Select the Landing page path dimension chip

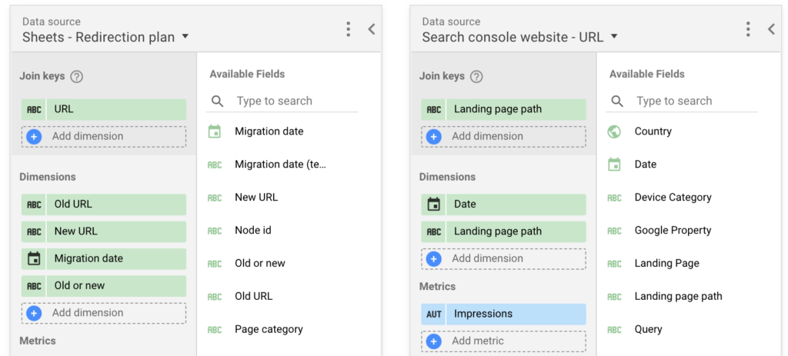coord(503,231)
